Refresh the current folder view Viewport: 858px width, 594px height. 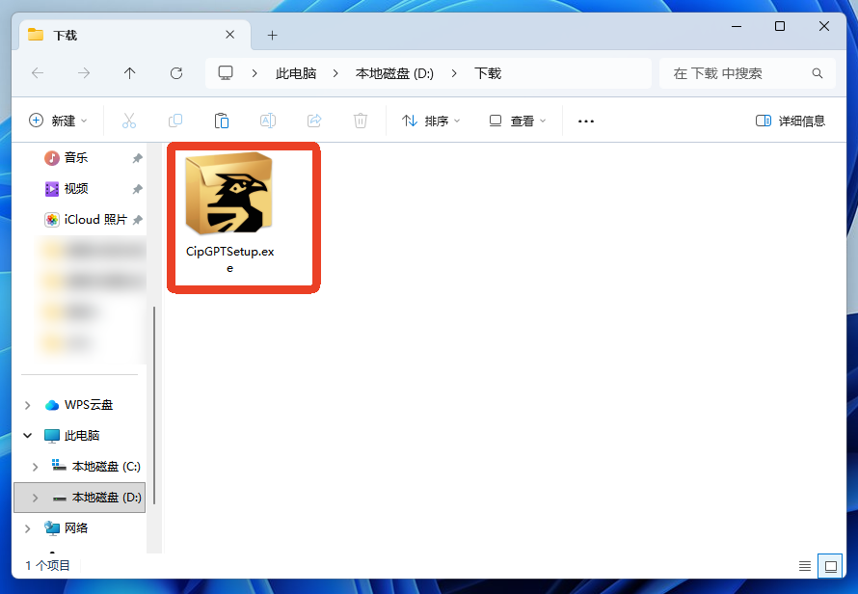click(176, 73)
